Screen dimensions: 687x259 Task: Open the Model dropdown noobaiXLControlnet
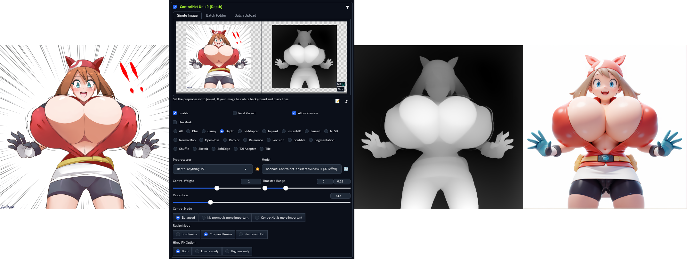[x=302, y=169]
